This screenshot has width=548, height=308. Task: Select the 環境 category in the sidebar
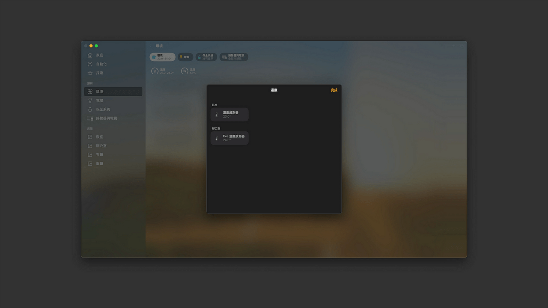coord(113,92)
